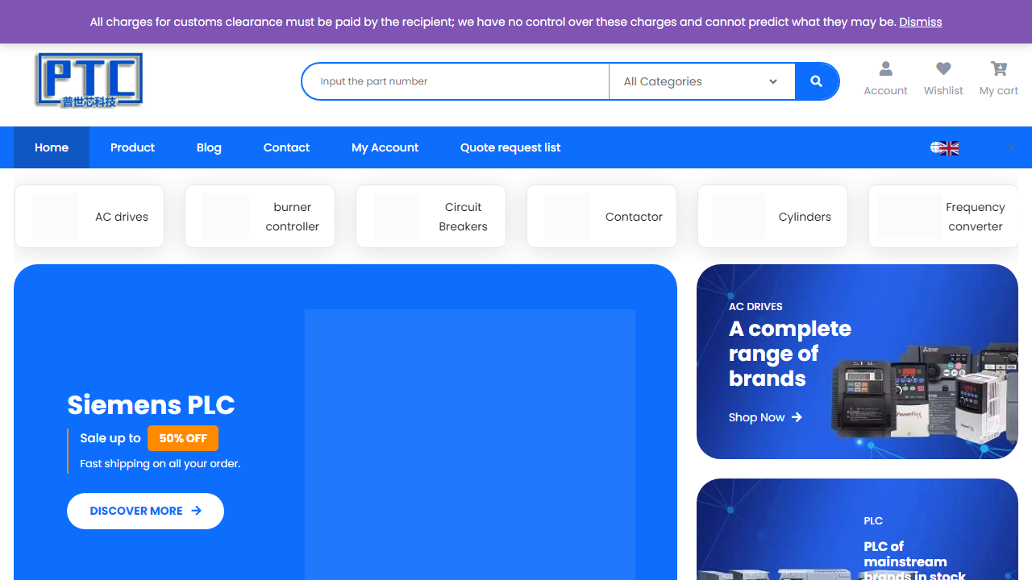
Task: Click arrow icon in Discover More button
Action: [196, 511]
